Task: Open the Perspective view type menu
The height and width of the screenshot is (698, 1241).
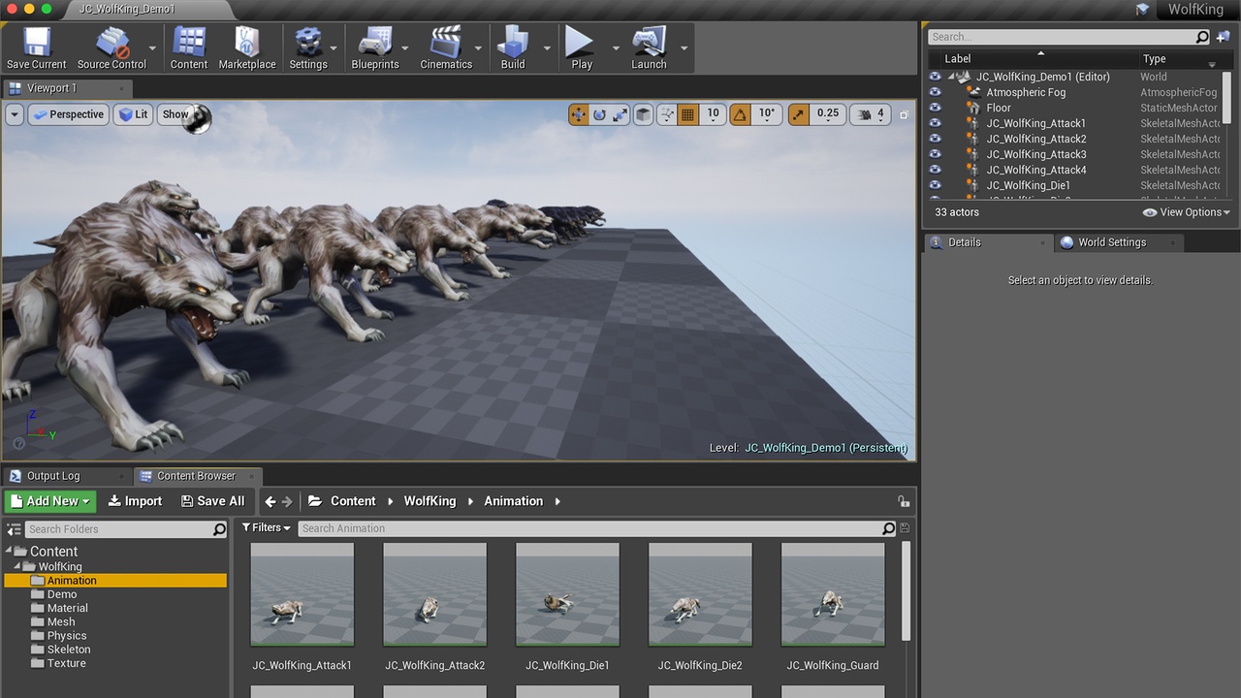Action: [x=67, y=114]
